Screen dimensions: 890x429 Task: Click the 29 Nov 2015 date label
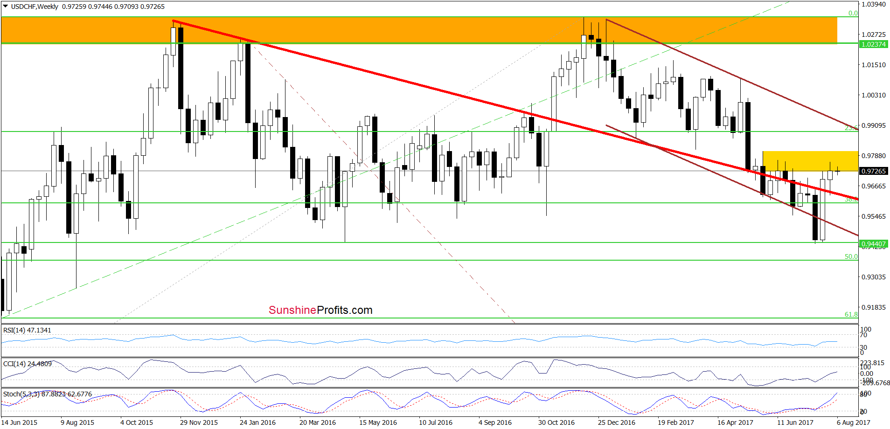(199, 422)
